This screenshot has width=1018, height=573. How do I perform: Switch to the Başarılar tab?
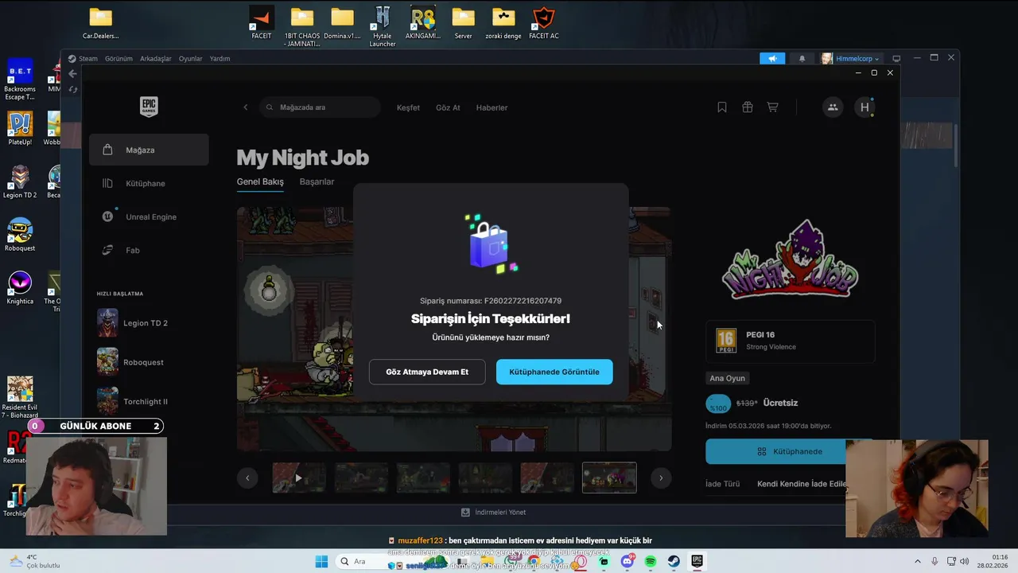tap(317, 181)
